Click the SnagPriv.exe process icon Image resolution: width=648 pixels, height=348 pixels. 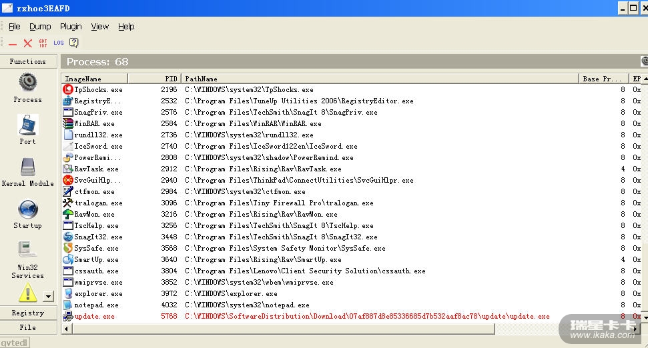(x=68, y=112)
